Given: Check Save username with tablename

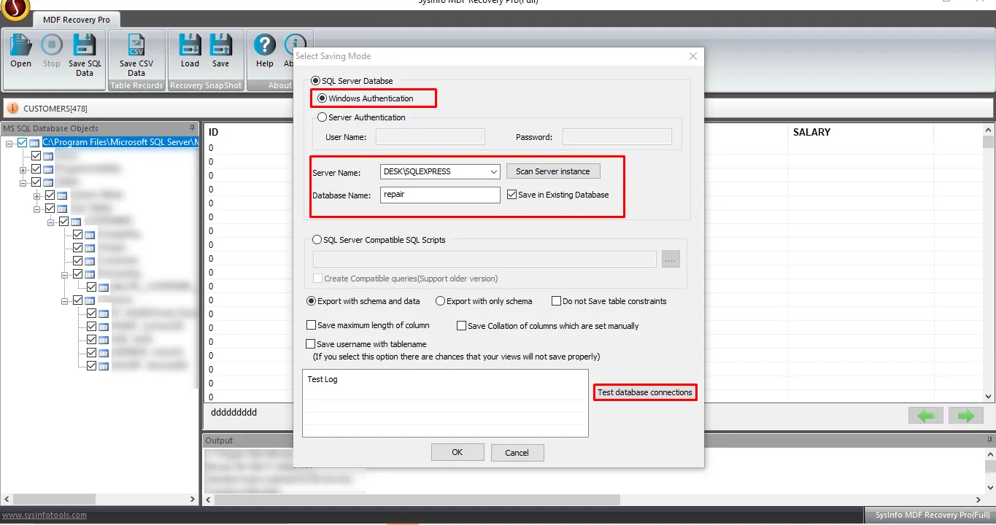Looking at the screenshot, I should [x=311, y=344].
